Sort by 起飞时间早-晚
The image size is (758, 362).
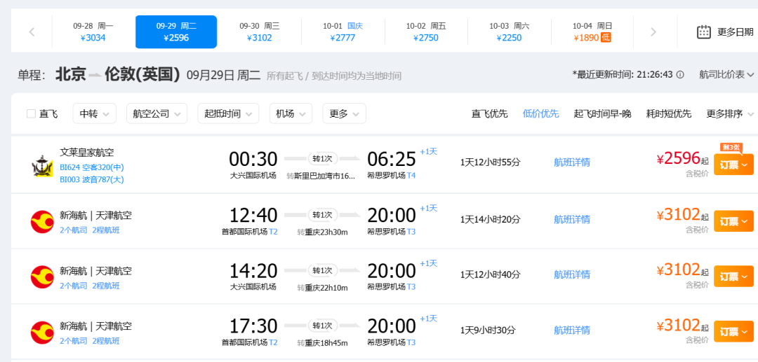click(x=602, y=114)
